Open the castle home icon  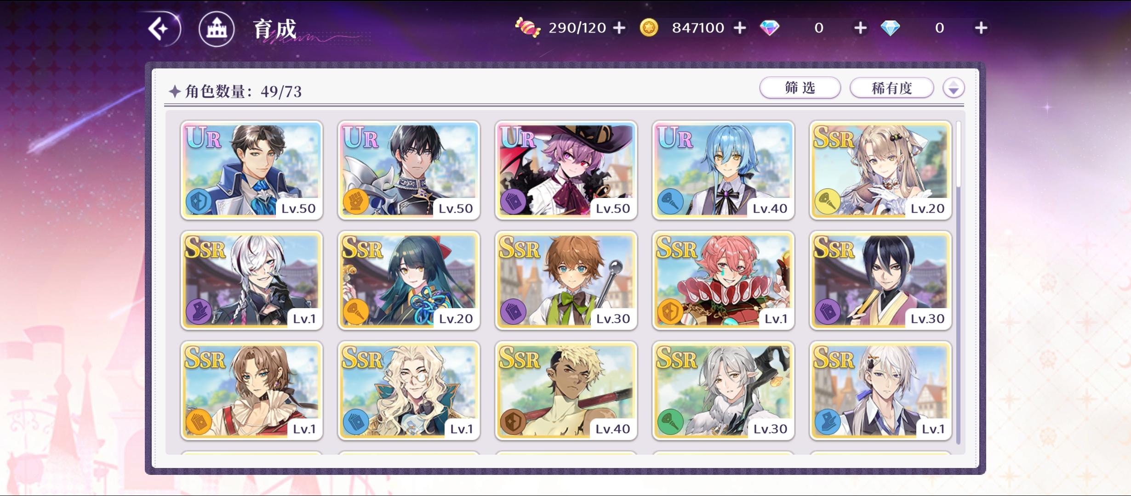point(217,29)
